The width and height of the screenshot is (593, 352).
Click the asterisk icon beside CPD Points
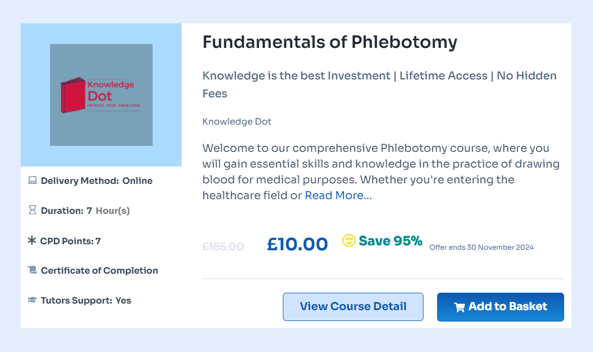click(32, 240)
